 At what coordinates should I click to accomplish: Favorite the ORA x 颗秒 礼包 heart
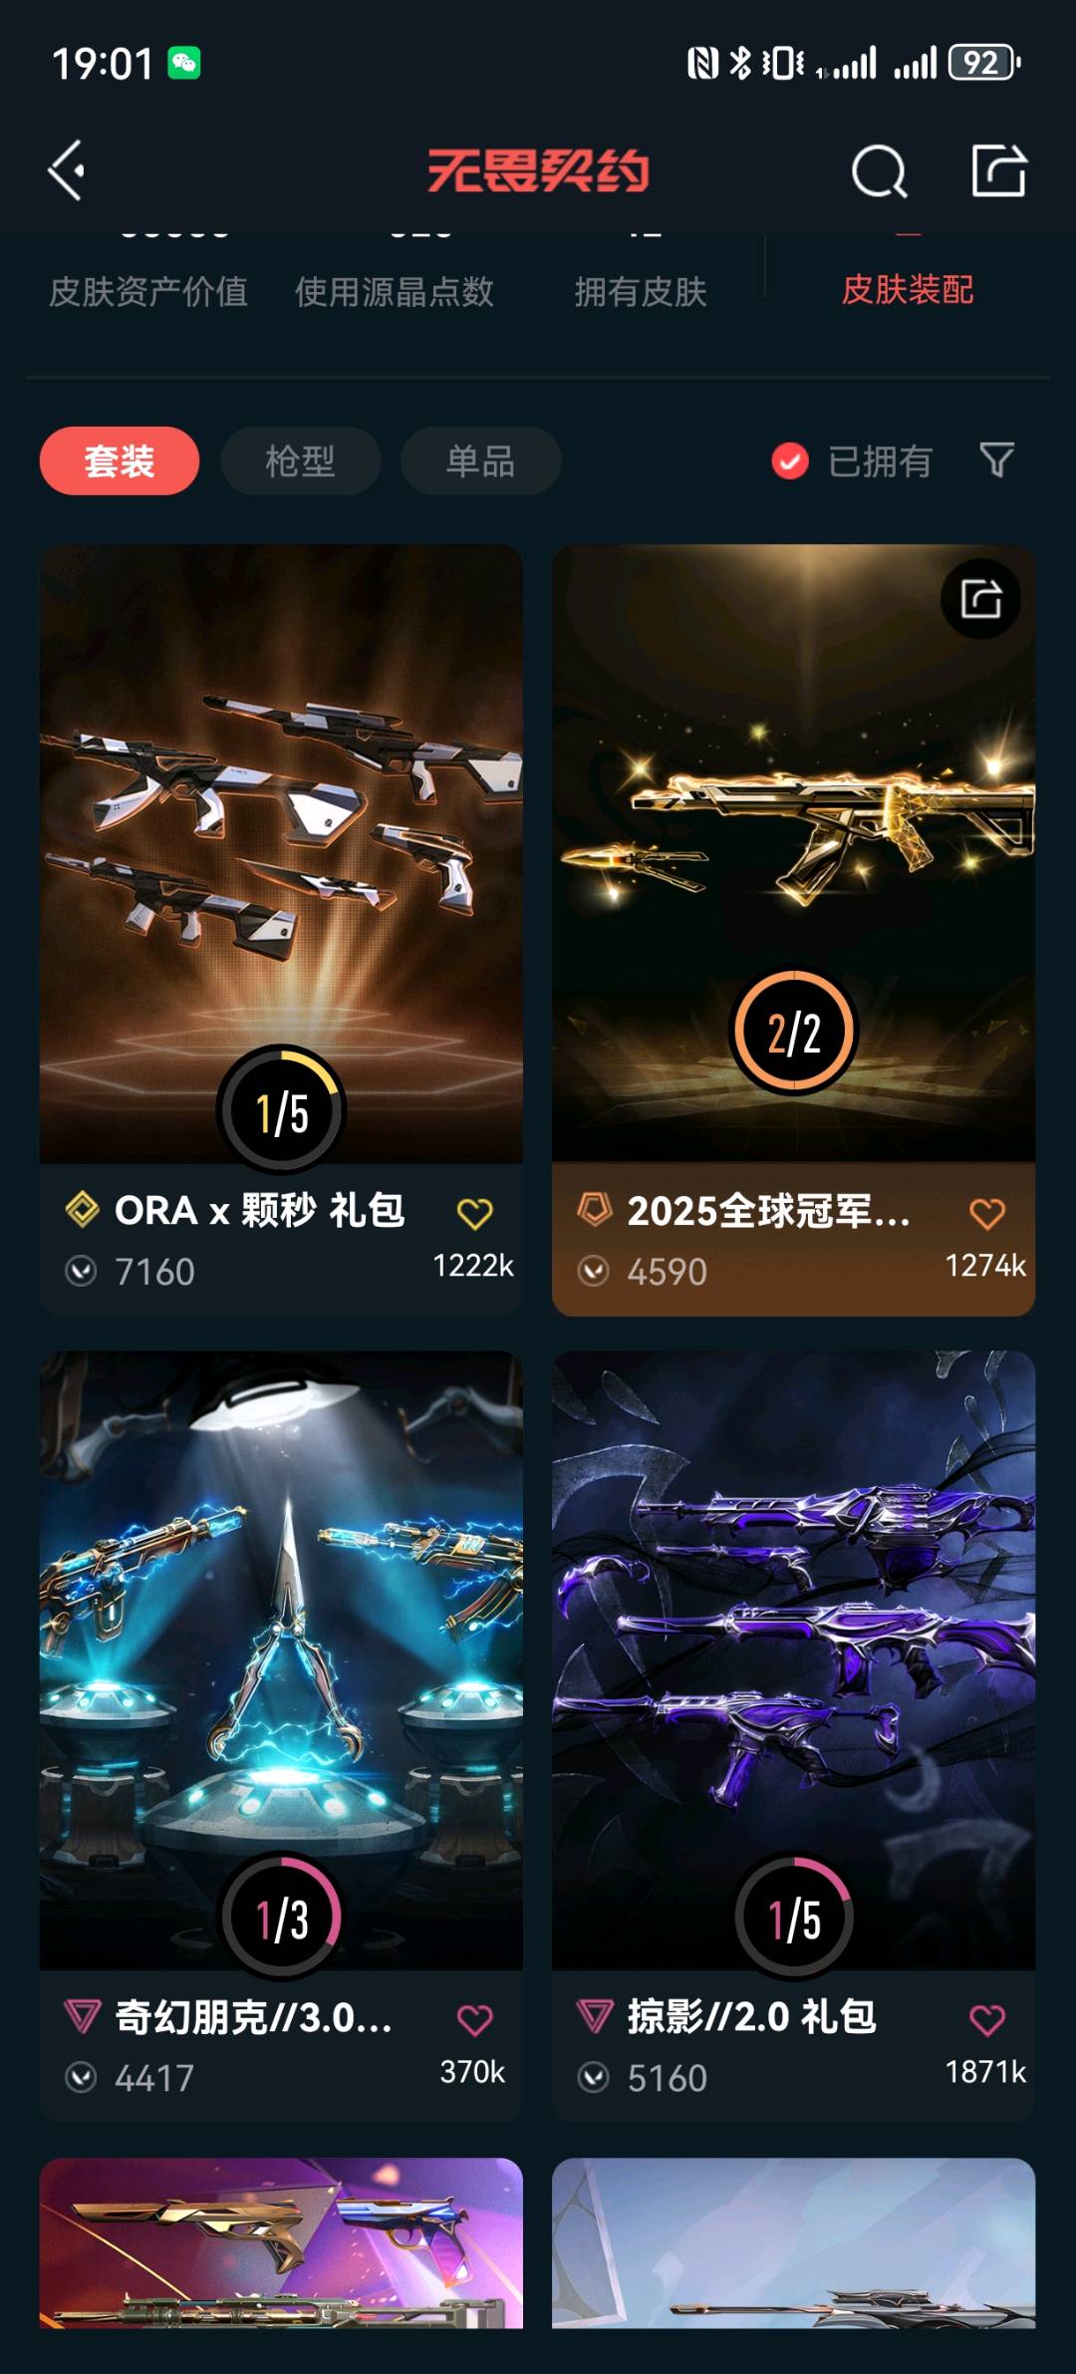(x=474, y=1213)
